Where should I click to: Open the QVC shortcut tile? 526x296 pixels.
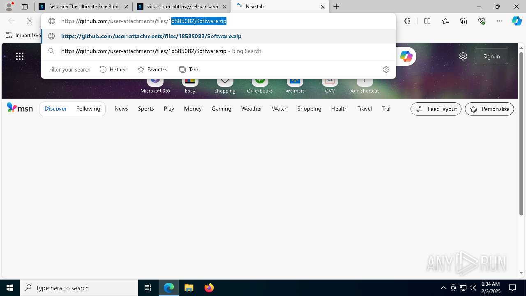[330, 85]
